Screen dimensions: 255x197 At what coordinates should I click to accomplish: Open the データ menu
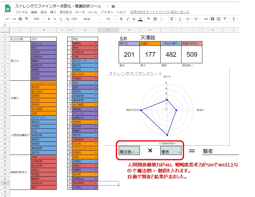[80, 12]
